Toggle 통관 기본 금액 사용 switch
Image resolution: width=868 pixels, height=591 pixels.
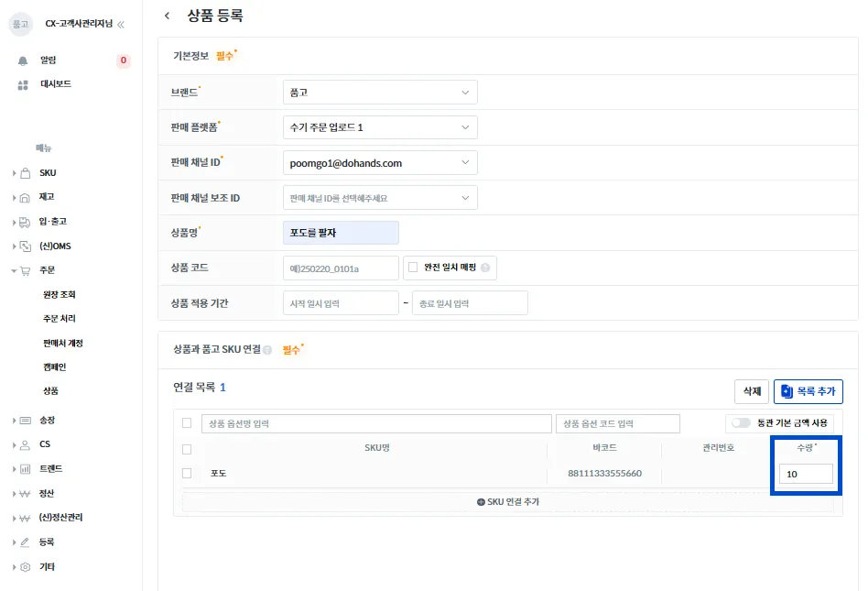pos(741,423)
